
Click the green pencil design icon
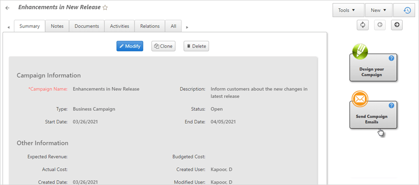pyautogui.click(x=359, y=51)
